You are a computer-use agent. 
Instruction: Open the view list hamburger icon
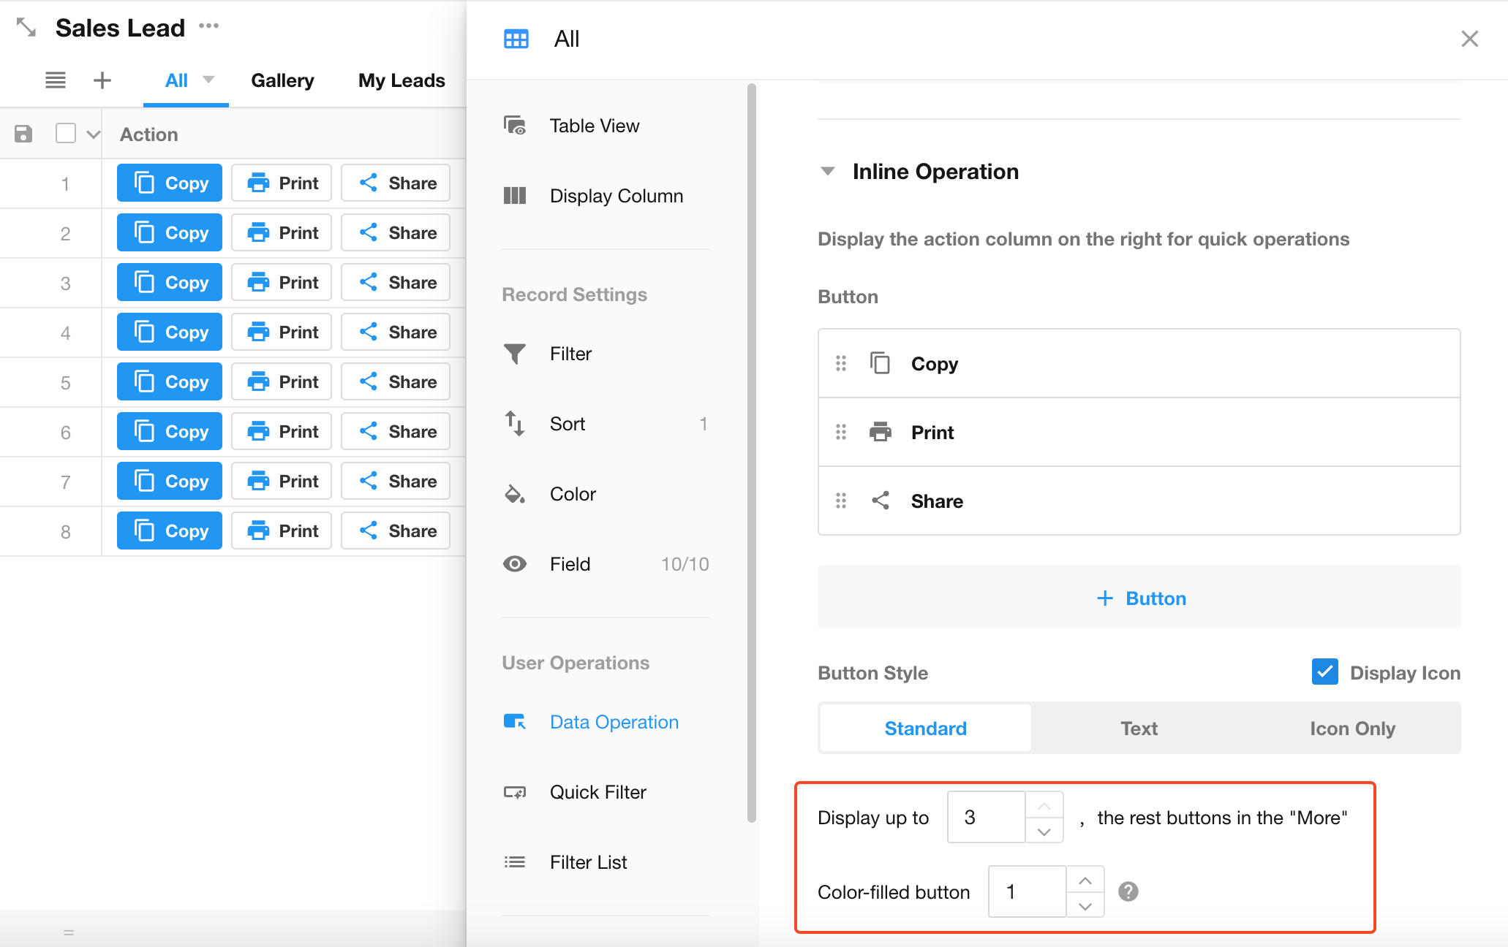56,80
